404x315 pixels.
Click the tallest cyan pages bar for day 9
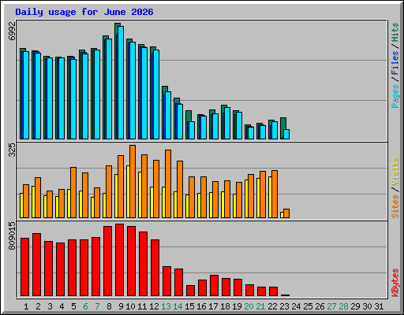121,83
